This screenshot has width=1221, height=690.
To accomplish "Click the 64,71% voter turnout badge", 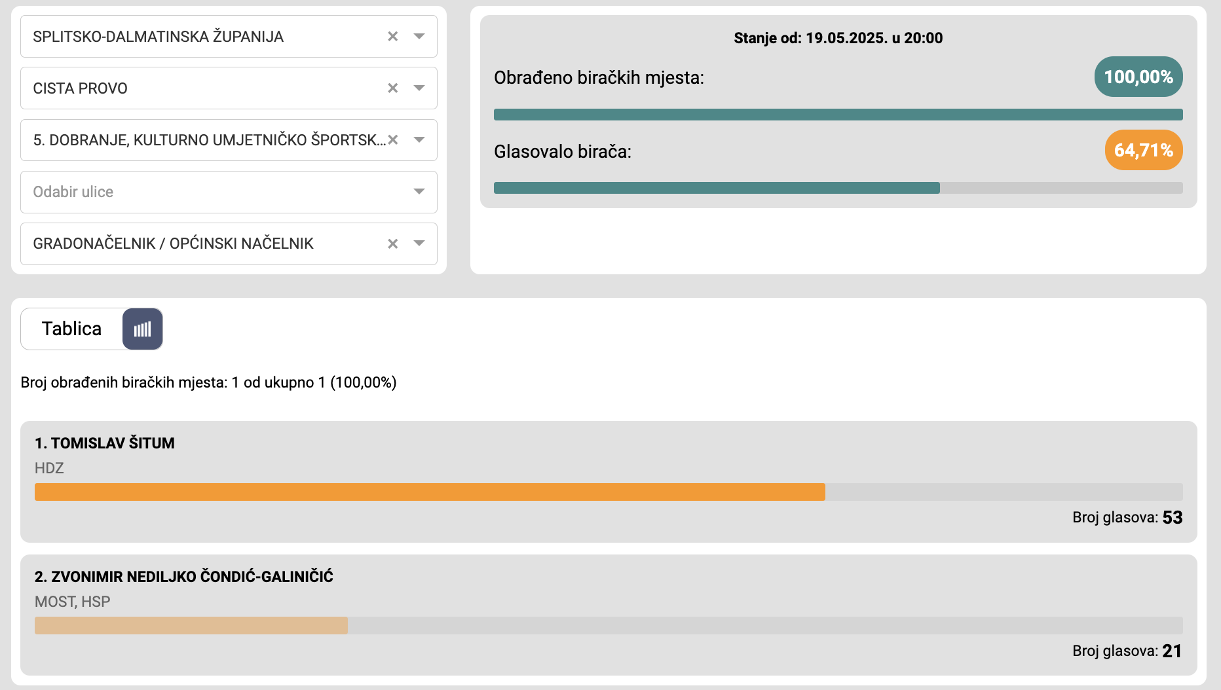I will 1144,151.
